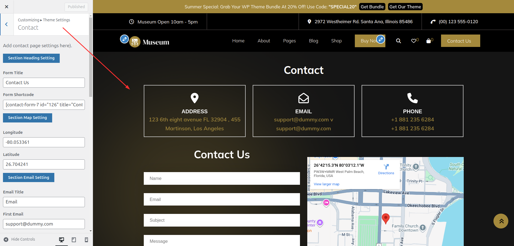Switch to tablet preview mode
The image size is (514, 246).
click(74, 240)
